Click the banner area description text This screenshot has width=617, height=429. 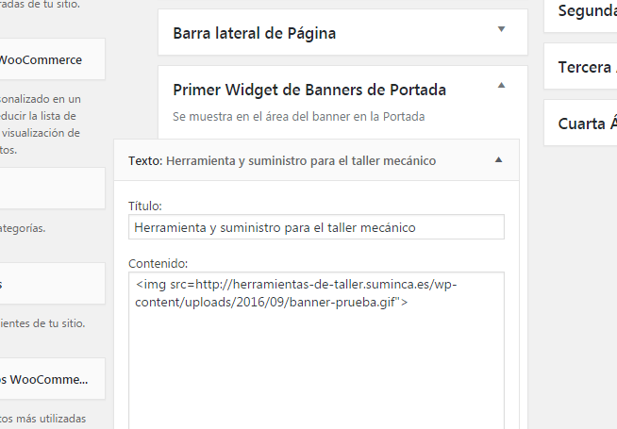(x=299, y=117)
